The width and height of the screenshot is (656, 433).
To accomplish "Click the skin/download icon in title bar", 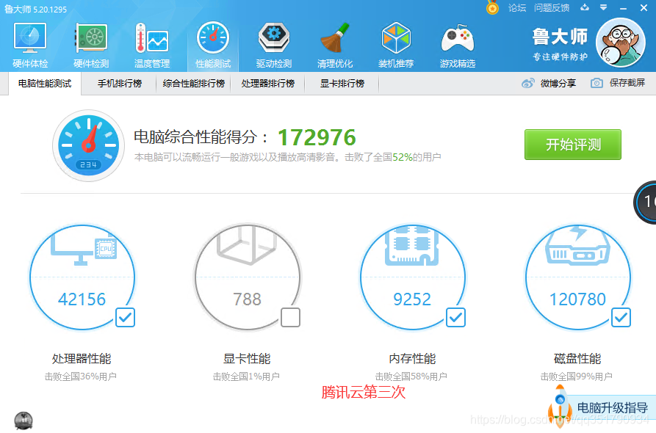I will [585, 7].
